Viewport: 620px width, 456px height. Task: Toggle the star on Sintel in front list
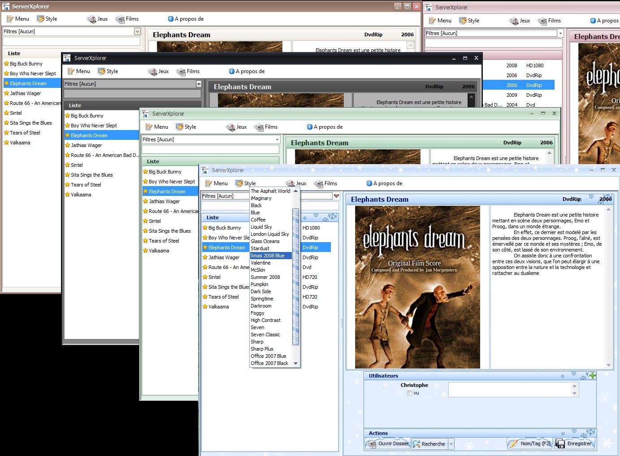(x=205, y=277)
